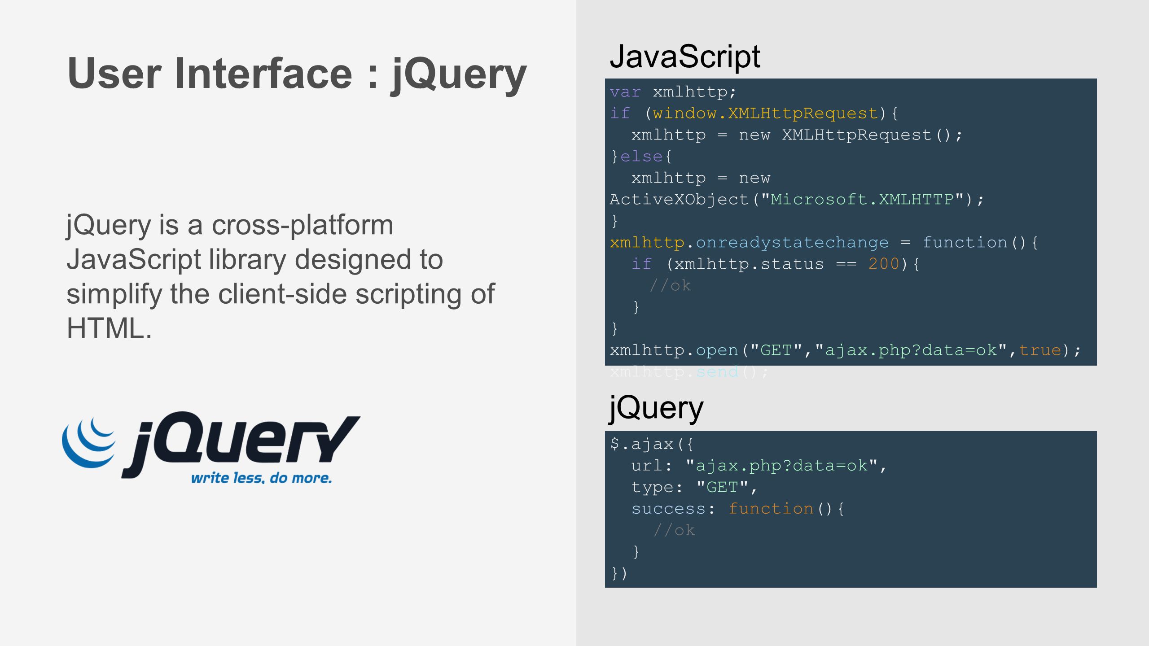Click the "//ok" comment in the jQuery block
This screenshot has height=646, width=1149.
[x=674, y=531]
